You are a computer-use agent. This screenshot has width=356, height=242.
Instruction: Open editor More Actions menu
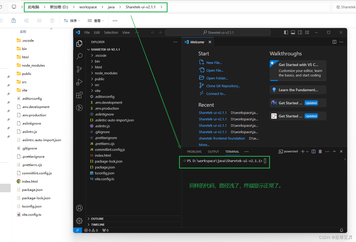tap(341, 42)
